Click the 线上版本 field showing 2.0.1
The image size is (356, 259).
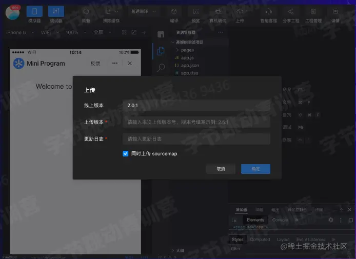196,105
